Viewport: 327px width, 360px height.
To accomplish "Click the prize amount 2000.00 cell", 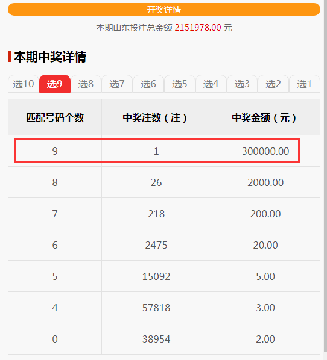I will tap(265, 182).
